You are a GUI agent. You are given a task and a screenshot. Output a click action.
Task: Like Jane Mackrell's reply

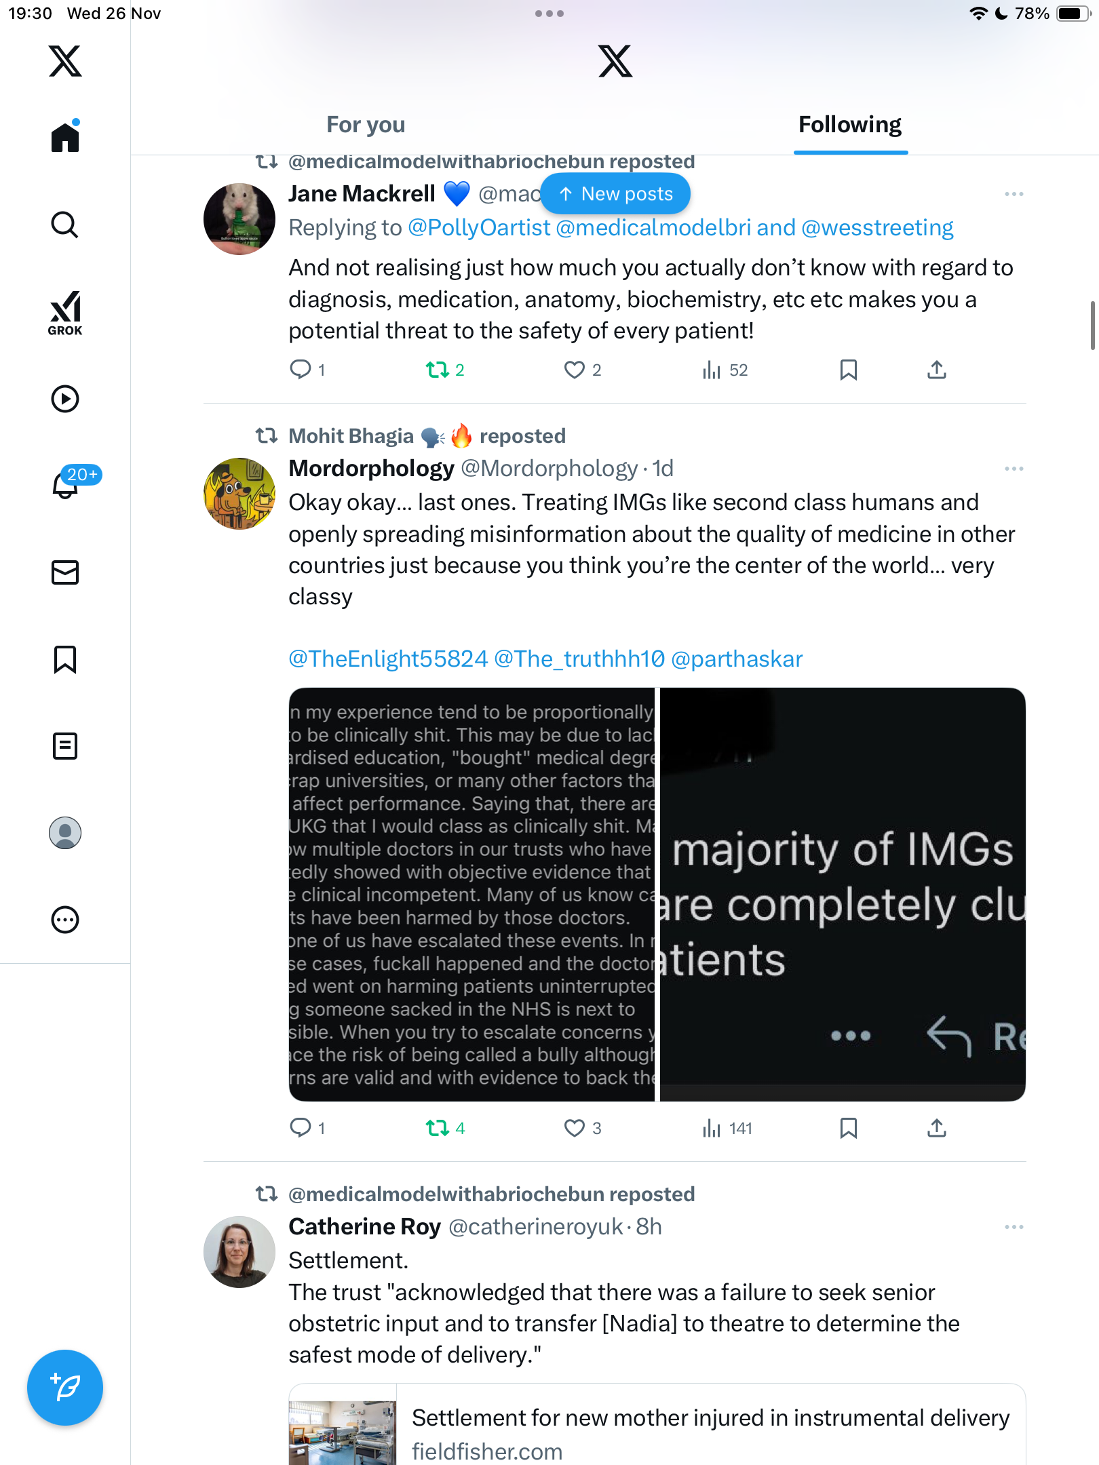coord(575,370)
